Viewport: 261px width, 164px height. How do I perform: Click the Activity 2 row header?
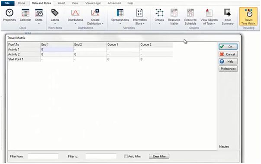(24, 54)
